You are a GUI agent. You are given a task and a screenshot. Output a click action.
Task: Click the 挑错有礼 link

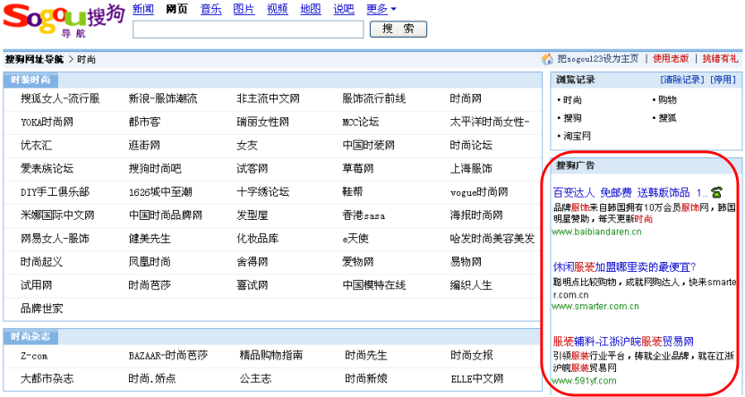click(720, 59)
